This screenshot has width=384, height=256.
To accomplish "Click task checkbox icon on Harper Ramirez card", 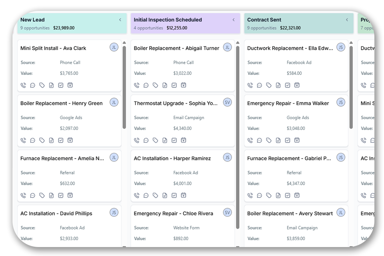I will [x=174, y=195].
